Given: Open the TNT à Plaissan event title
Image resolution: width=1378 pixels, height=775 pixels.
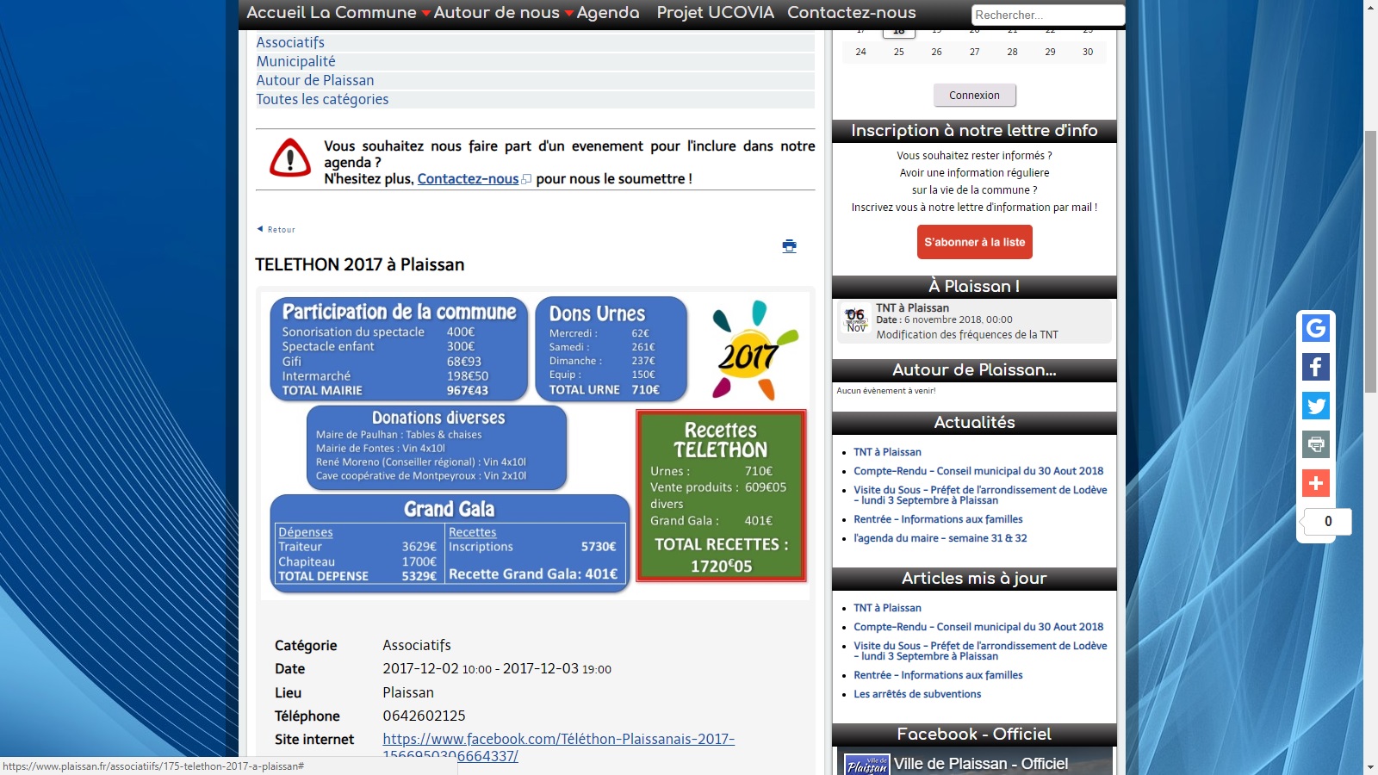Looking at the screenshot, I should [912, 308].
